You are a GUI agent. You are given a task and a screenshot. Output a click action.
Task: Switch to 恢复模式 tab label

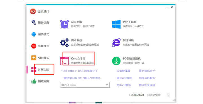pyautogui.click(x=43, y=46)
